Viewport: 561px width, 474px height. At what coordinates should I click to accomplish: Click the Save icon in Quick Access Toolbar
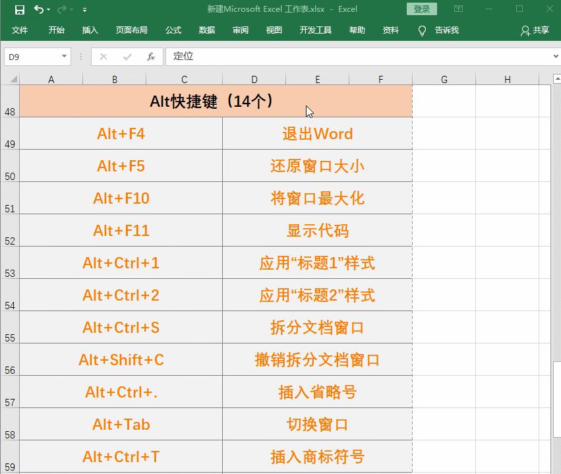click(19, 9)
